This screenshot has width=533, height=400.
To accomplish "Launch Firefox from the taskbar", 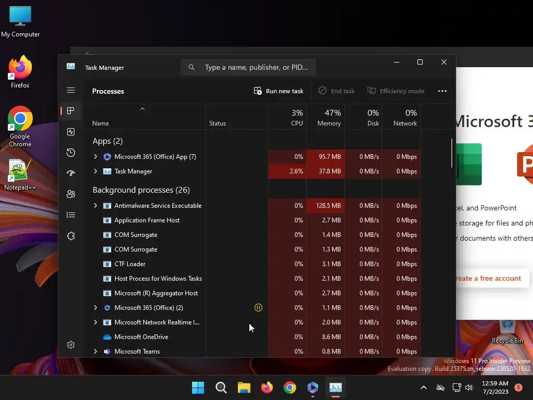I will [x=267, y=387].
